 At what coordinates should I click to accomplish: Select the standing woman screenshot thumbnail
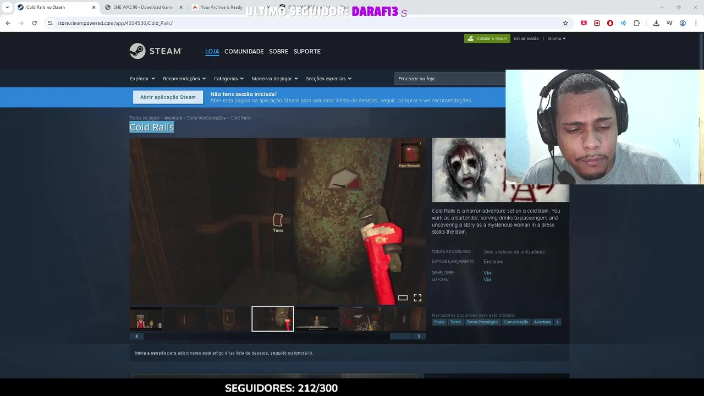coord(317,319)
